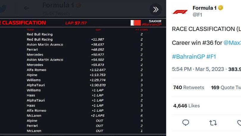View the 169 Quote Tweets list
This screenshot has height=136, width=241.
pos(226,87)
